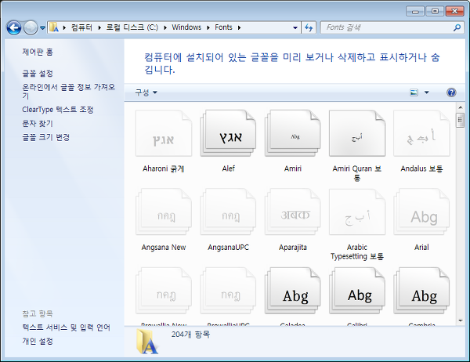
Task: Select the Amiri font family icon
Action: (x=292, y=133)
